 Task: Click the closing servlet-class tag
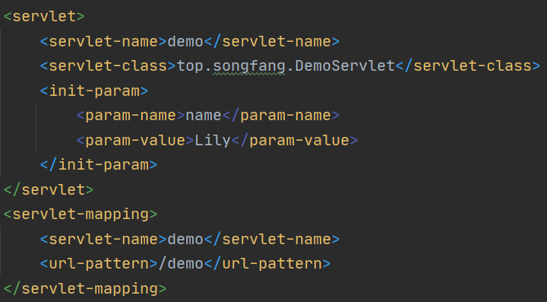coord(468,66)
